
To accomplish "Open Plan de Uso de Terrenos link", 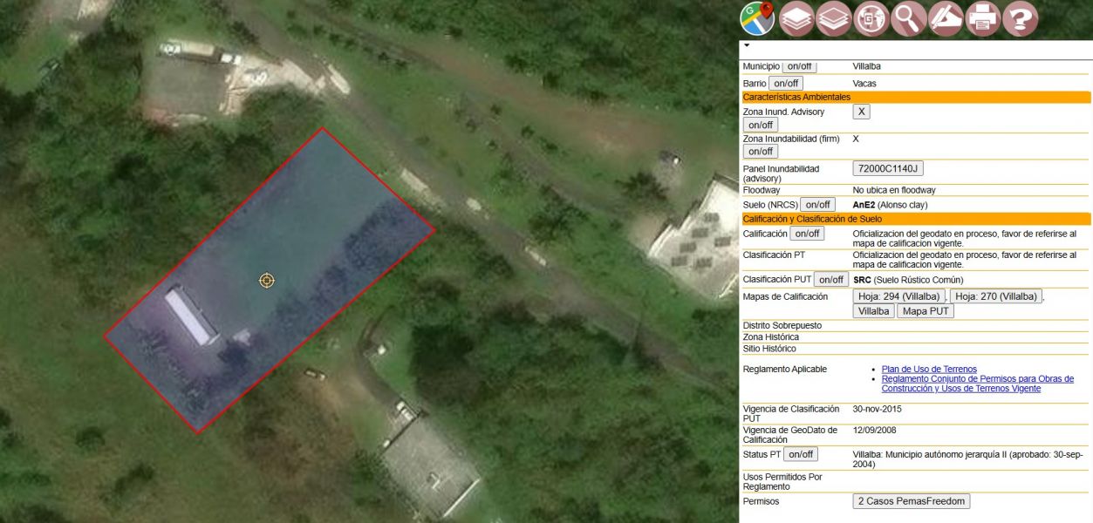I will pyautogui.click(x=929, y=370).
